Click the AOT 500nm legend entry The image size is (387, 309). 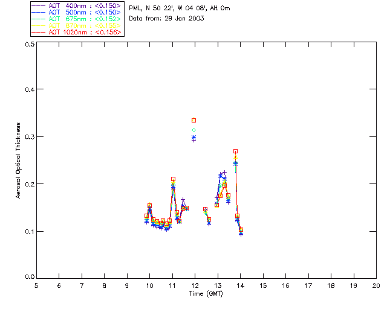[77, 12]
